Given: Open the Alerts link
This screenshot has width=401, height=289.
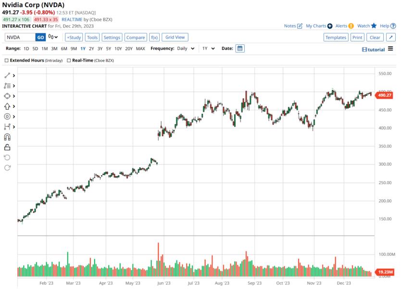Looking at the screenshot, I should [341, 26].
